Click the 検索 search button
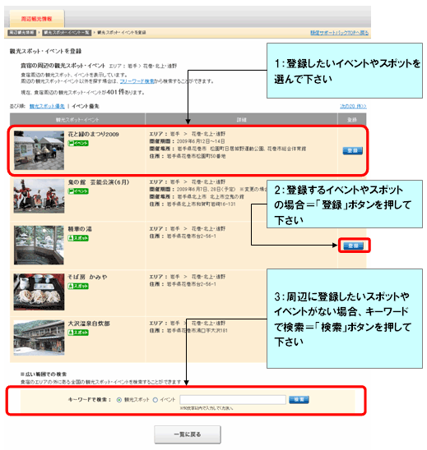The image size is (427, 450). (299, 399)
